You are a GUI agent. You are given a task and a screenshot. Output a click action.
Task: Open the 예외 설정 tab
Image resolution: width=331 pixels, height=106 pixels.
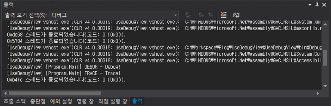coord(61,101)
